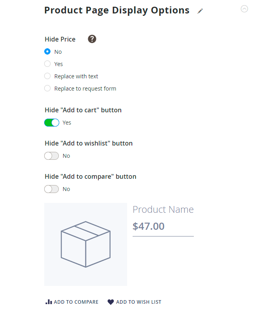Collapse the Product Page Display Options section
Viewport: 270px width, 314px height.
(x=244, y=9)
